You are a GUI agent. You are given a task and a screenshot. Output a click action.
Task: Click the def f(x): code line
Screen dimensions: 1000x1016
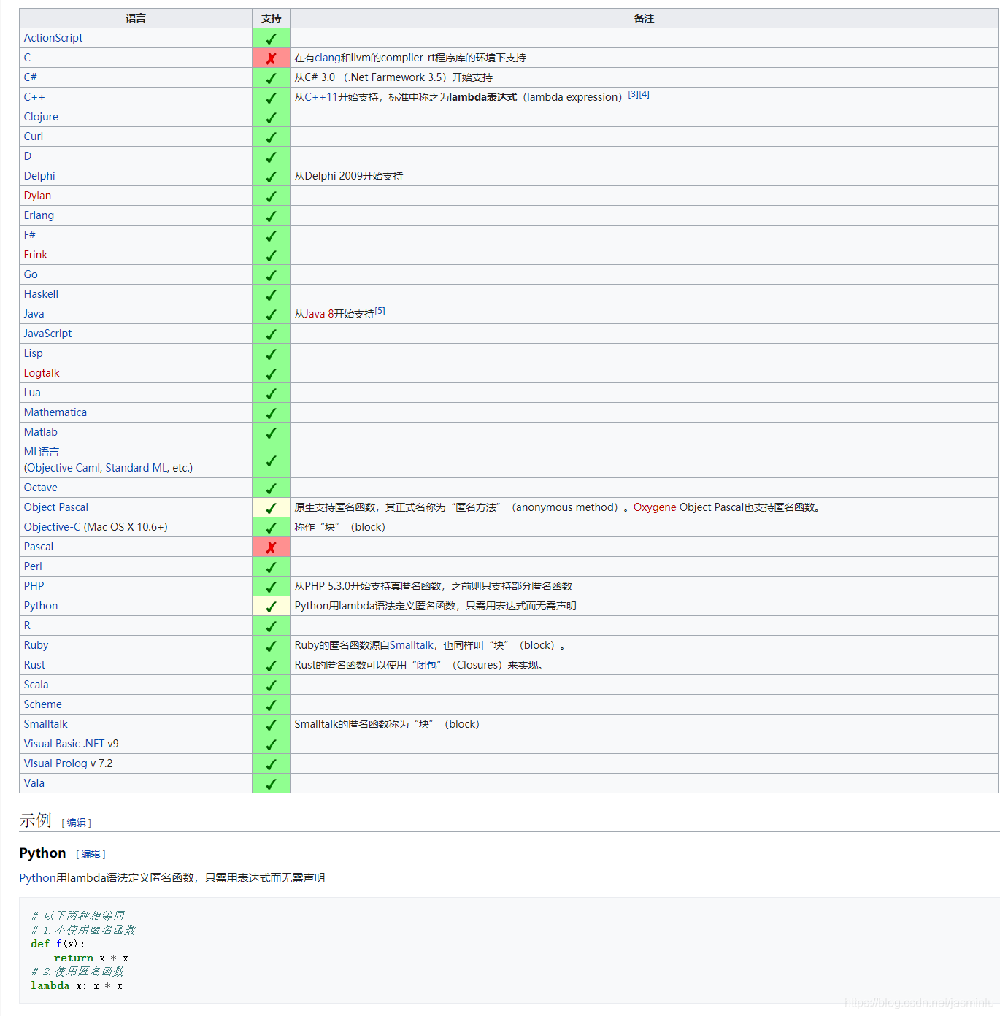(58, 944)
